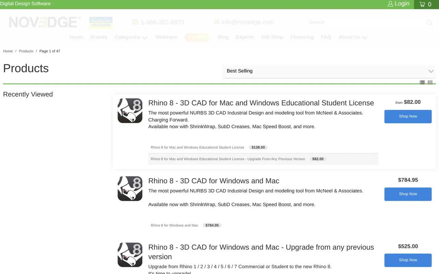The image size is (439, 274).
Task: Expand the Categories menu
Action: [131, 37]
